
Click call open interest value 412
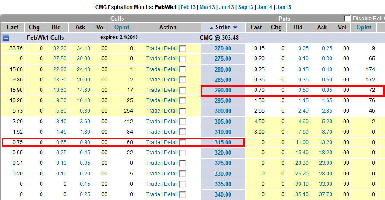[x=129, y=121]
